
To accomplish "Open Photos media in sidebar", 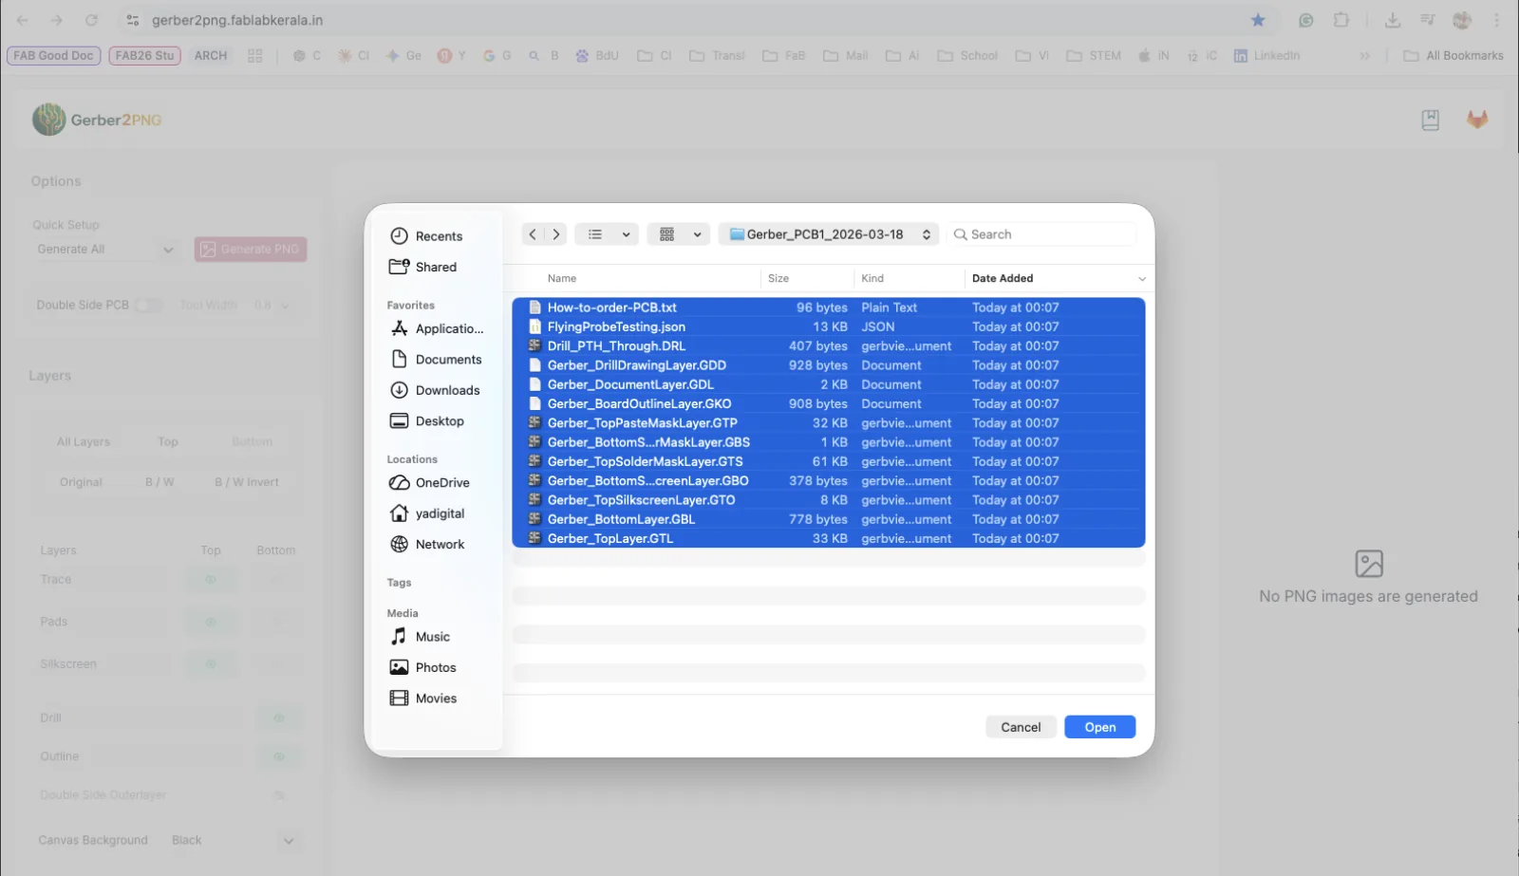I will point(422,668).
